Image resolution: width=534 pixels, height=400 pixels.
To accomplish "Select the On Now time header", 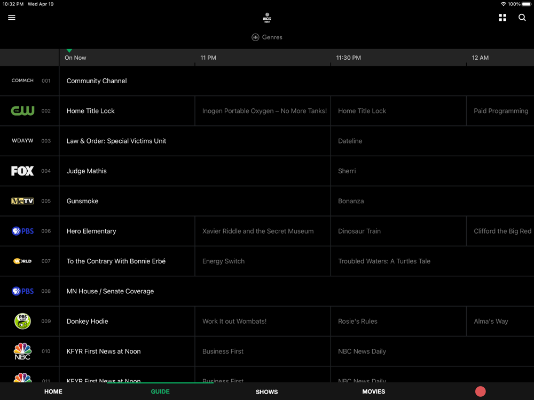I will point(75,58).
